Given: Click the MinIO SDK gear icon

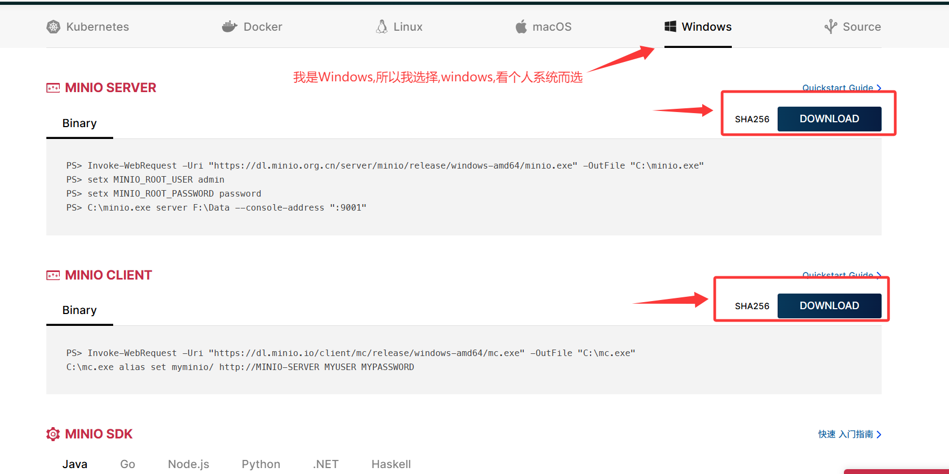Looking at the screenshot, I should pos(53,434).
